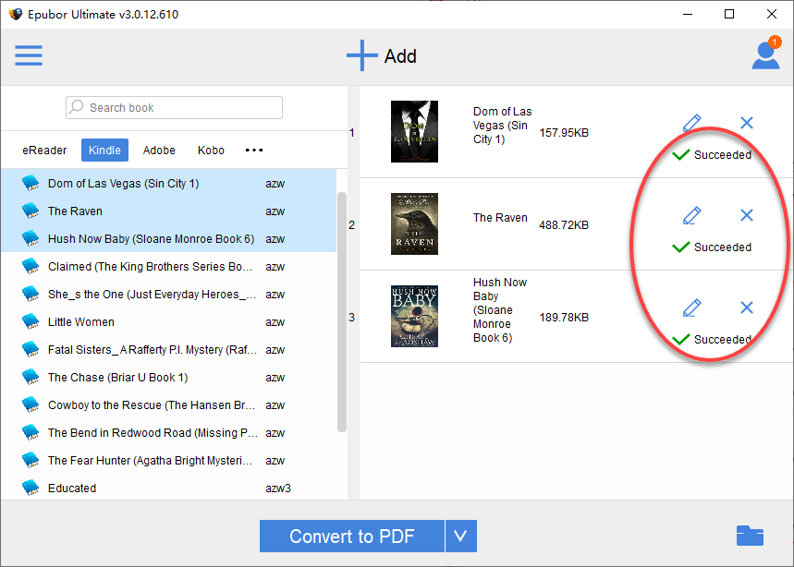Click book icon beside The Chase
The image size is (794, 567).
(31, 378)
